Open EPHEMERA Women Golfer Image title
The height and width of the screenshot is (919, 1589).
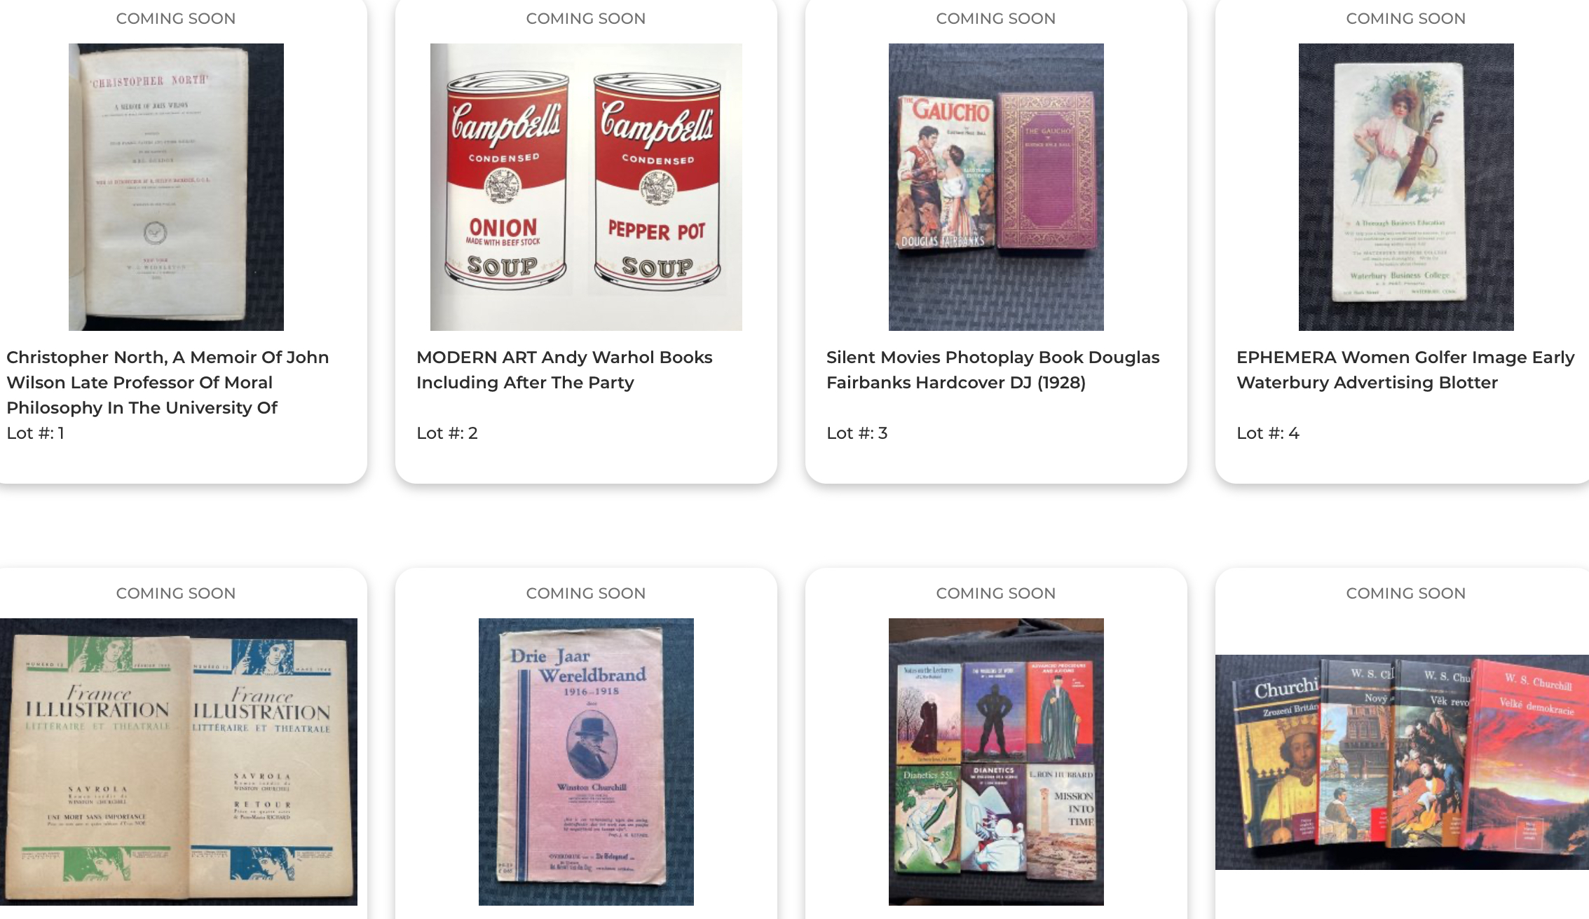coord(1405,369)
